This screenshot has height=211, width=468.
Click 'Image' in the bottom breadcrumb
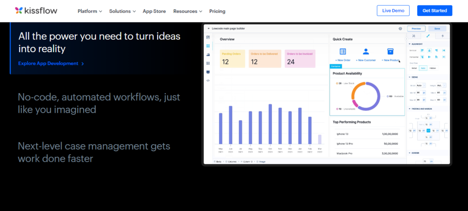[262, 162]
